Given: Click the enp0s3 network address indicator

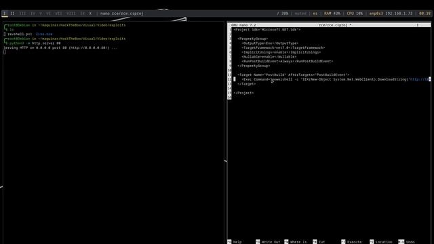Looking at the screenshot, I should [x=391, y=14].
